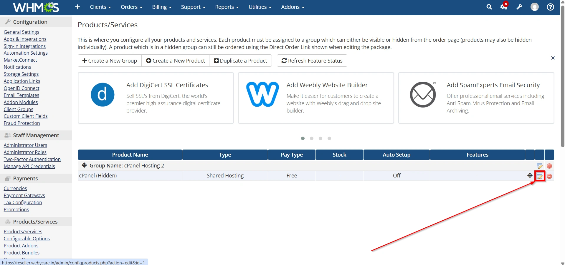This screenshot has height=265, width=565.
Task: Dismiss the promotional cards panel
Action: [553, 58]
